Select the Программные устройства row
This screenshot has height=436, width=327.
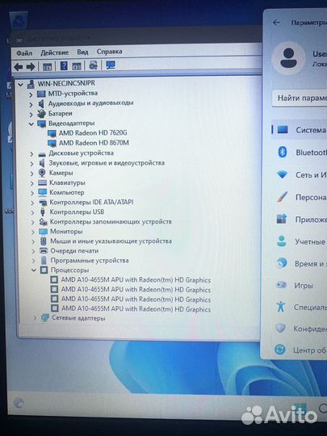click(90, 261)
